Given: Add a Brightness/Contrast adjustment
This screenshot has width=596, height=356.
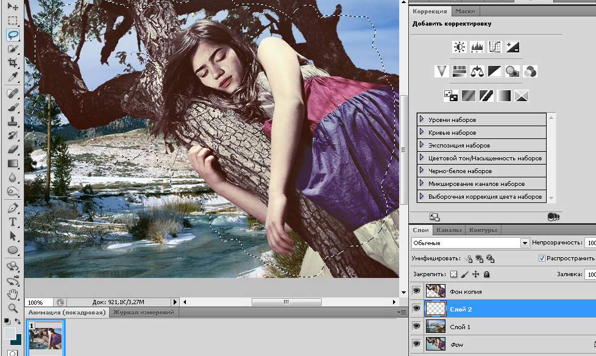Looking at the screenshot, I should click(459, 47).
